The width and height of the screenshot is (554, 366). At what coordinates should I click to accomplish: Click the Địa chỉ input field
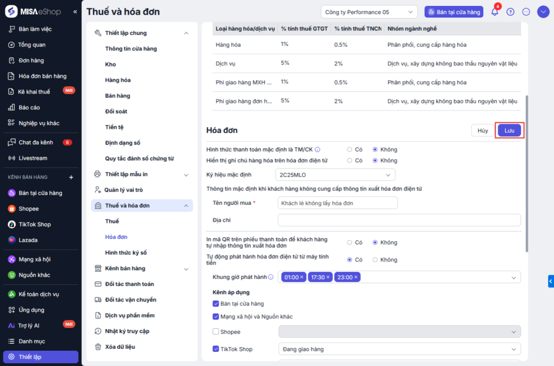coord(399,220)
